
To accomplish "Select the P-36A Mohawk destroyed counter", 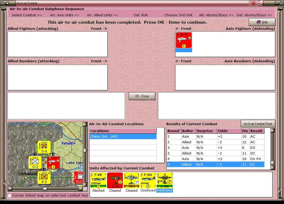I will click(148, 181).
